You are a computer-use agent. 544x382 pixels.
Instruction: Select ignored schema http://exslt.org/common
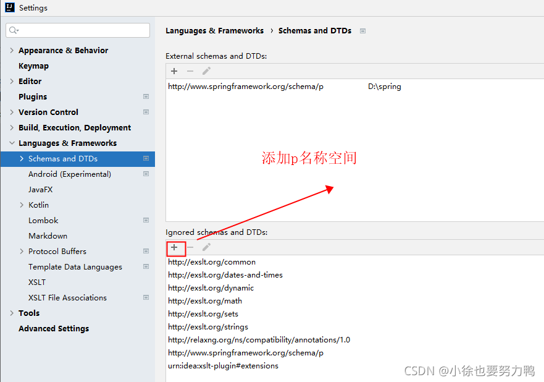(354, 262)
